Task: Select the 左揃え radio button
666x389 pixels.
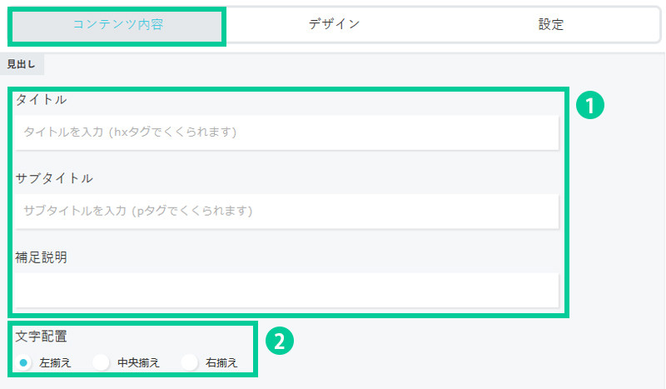Action: 23,362
